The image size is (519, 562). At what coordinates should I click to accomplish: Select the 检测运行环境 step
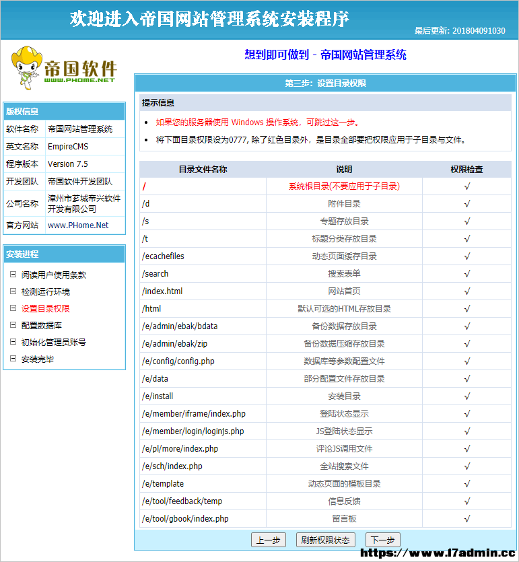coord(46,291)
